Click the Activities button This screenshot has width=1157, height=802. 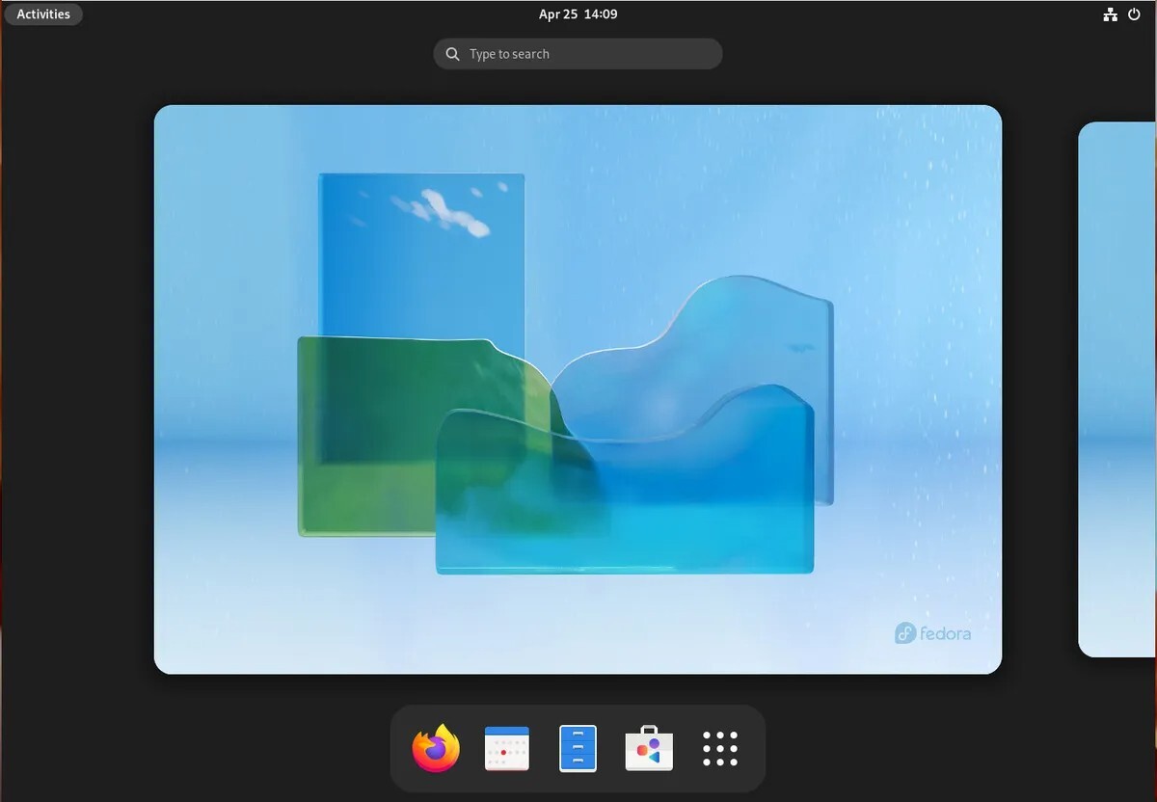pyautogui.click(x=43, y=14)
